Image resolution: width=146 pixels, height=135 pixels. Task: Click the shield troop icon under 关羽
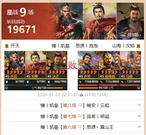click(x=7, y=82)
